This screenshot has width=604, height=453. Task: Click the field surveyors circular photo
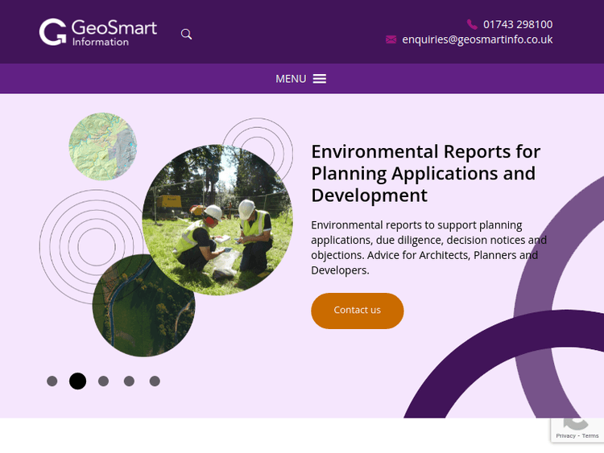217,220
